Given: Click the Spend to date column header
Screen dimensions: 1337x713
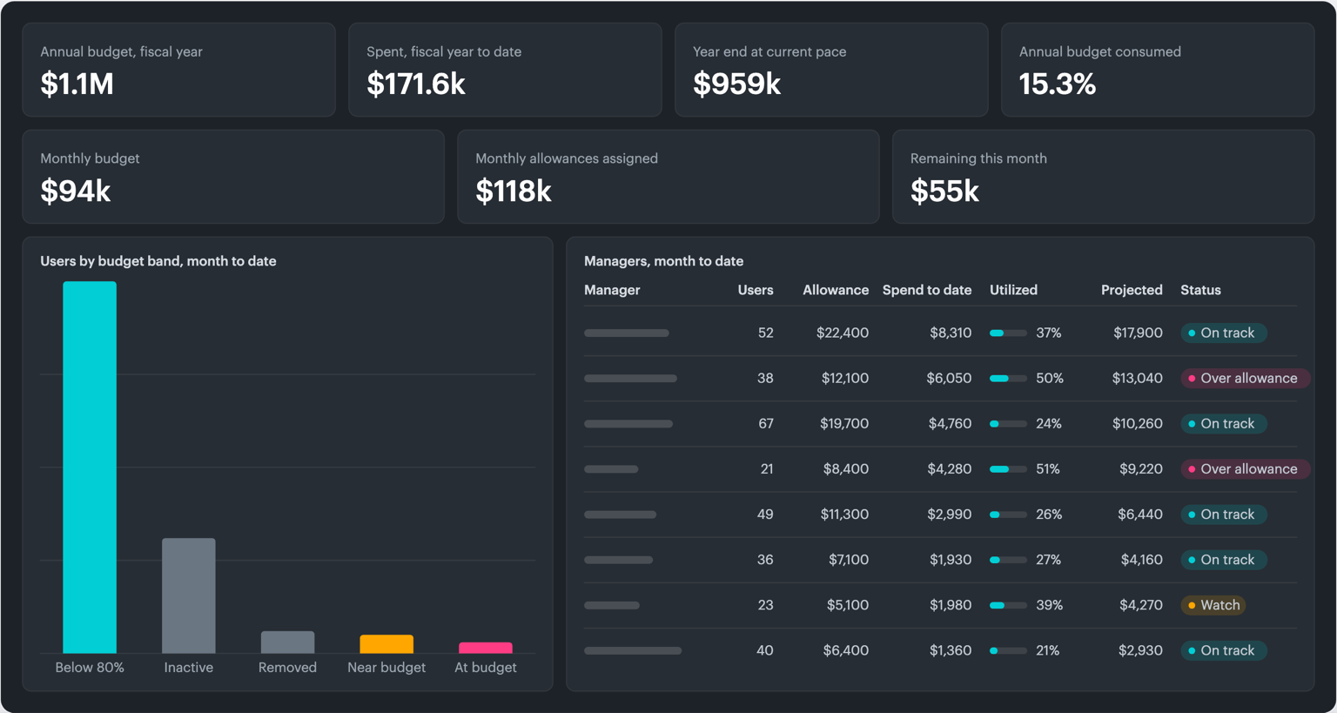Looking at the screenshot, I should pos(927,290).
